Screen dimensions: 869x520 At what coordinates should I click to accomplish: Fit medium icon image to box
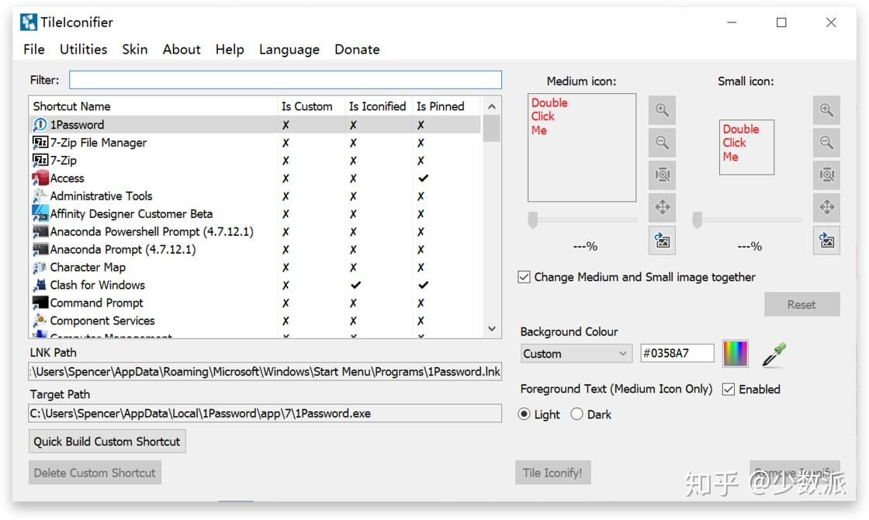pyautogui.click(x=662, y=175)
